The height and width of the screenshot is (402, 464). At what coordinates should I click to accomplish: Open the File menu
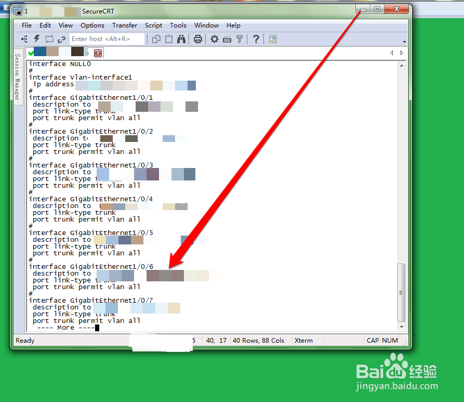click(x=26, y=25)
